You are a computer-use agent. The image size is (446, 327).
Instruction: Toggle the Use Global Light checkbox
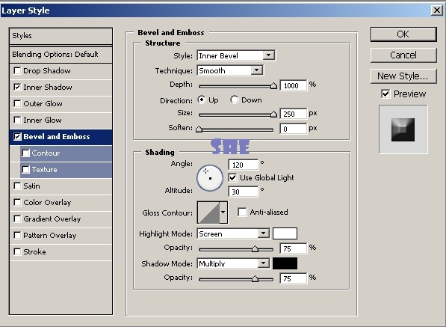click(232, 178)
